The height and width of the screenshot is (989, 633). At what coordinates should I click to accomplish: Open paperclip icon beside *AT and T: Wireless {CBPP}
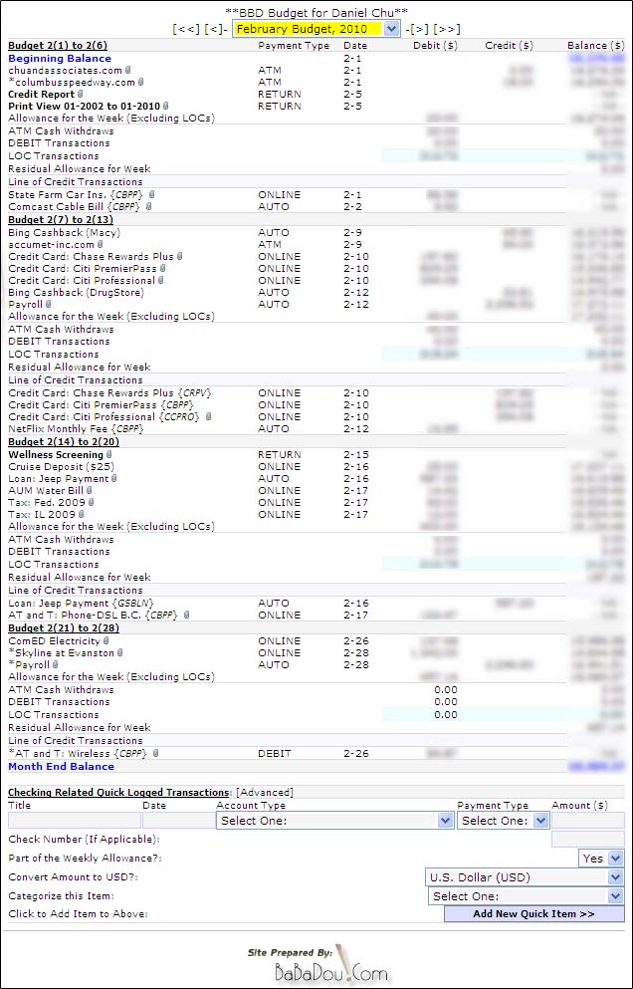[155, 754]
